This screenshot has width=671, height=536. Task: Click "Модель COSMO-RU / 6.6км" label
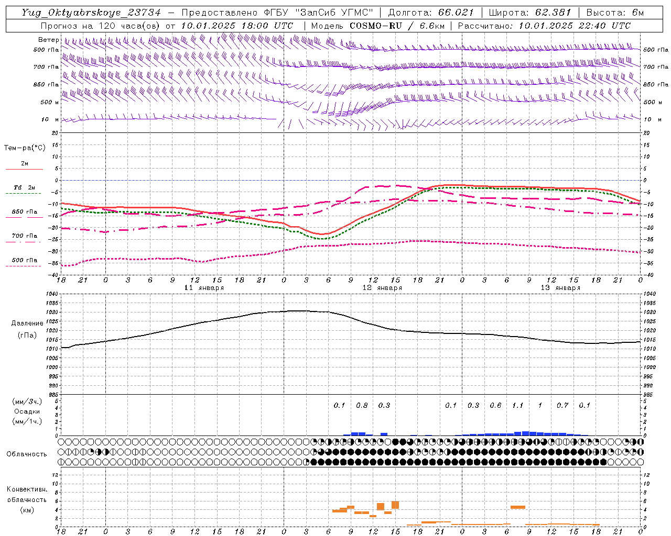click(378, 26)
